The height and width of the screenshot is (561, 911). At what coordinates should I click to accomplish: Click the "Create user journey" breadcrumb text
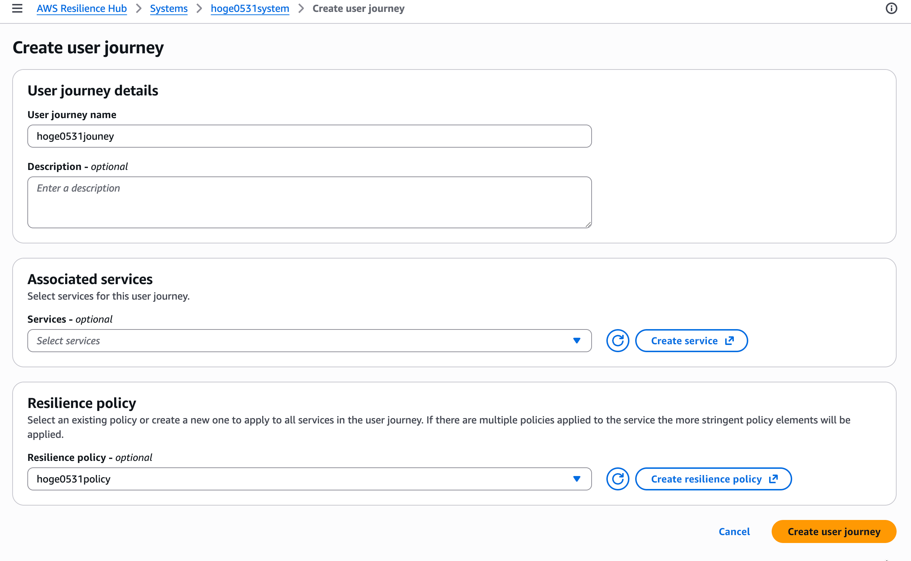(358, 8)
